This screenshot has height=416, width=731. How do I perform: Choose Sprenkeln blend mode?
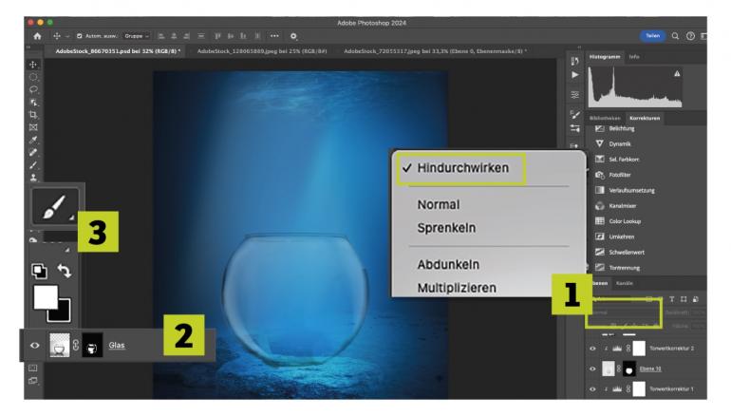coord(446,228)
